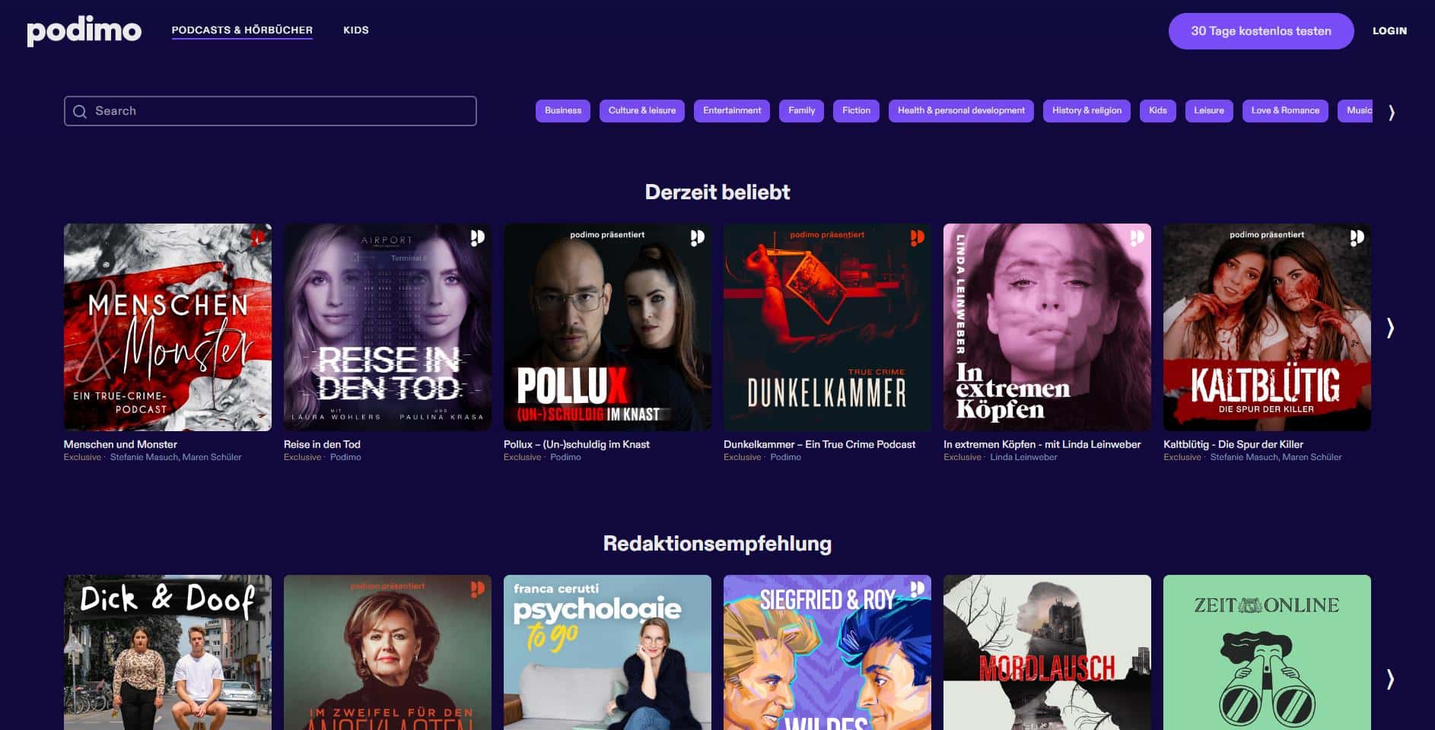Click Podimo badge on Siegfried & Roy
Image resolution: width=1435 pixels, height=730 pixels.
pos(917,589)
